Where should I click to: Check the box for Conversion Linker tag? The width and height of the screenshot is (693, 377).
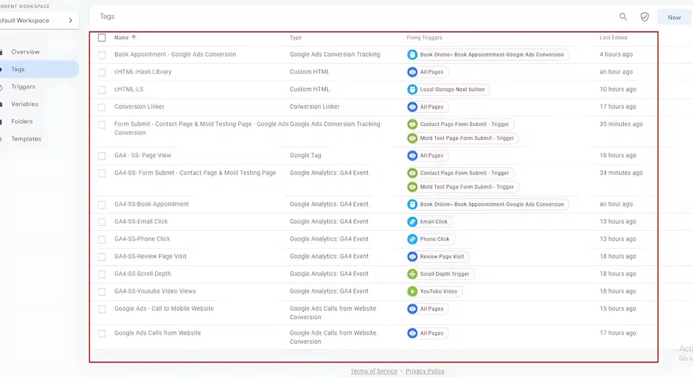click(102, 107)
